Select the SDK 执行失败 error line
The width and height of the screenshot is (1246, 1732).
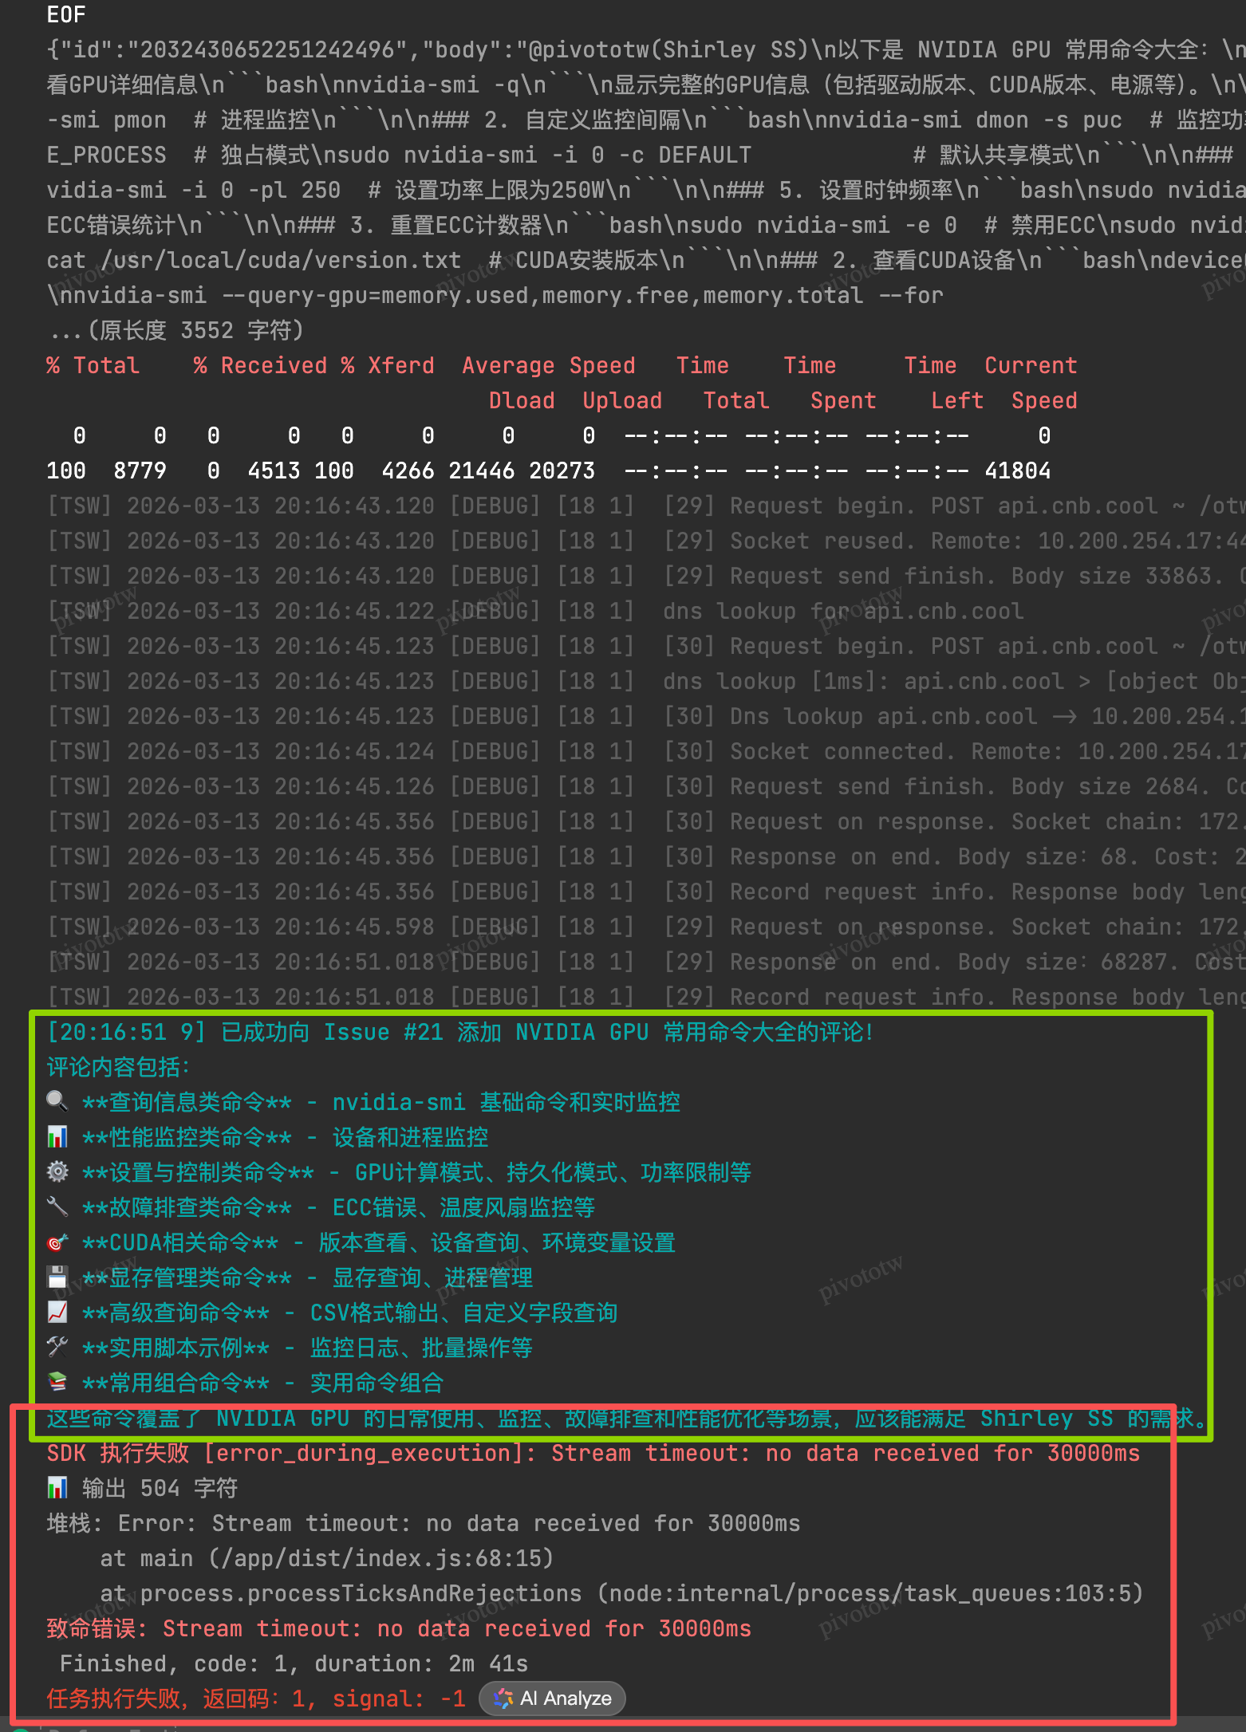593,1453
